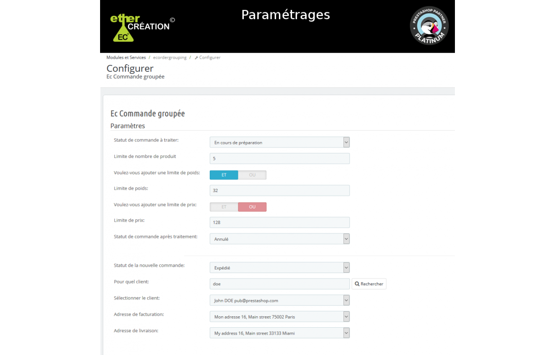Screen dimensions: 555x355
Task: Switch the weight limit toggle to OU
Action: pos(252,175)
